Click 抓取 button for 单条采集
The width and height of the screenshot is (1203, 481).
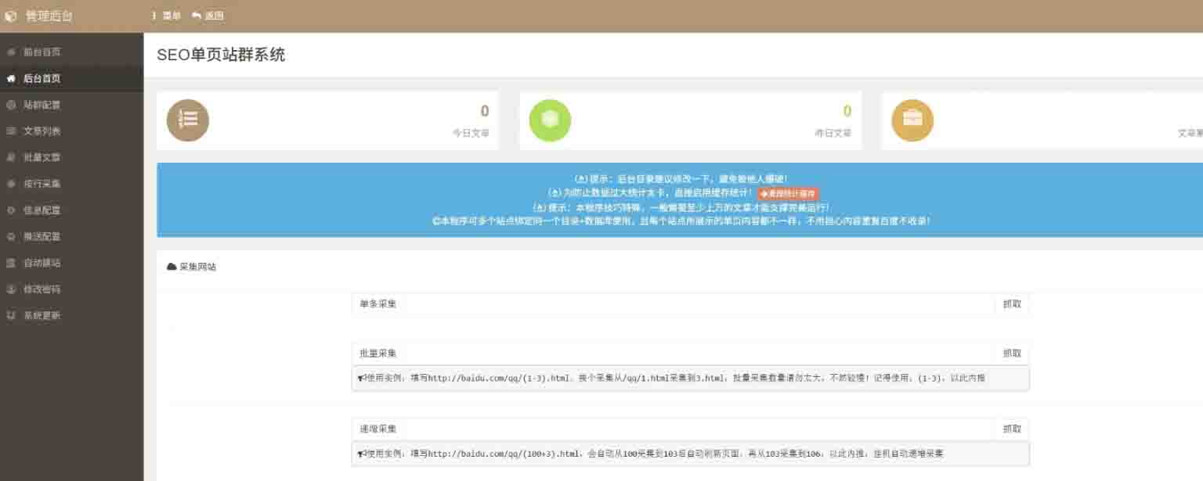click(x=1012, y=304)
